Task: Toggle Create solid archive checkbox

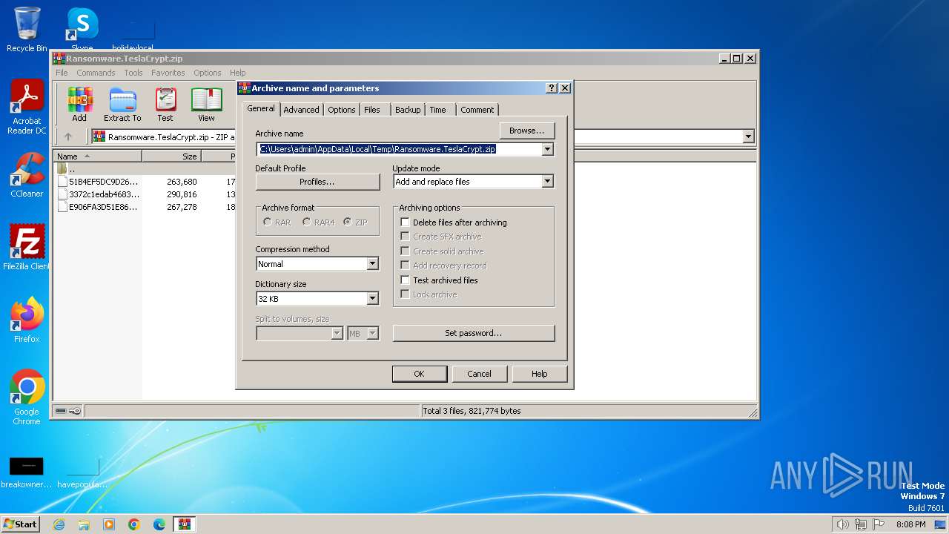Action: pyautogui.click(x=405, y=251)
